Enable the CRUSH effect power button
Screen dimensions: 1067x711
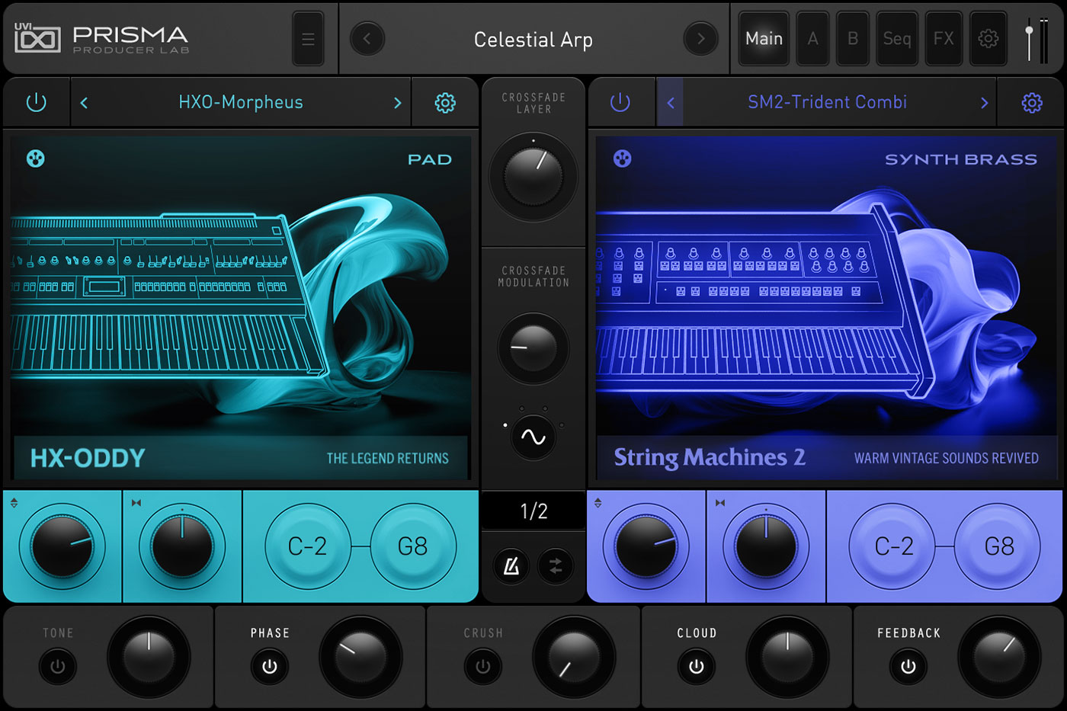[483, 667]
